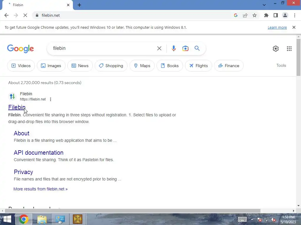The width and height of the screenshot is (301, 225).
Task: Open the on-screen keyboard tray icon
Action: pos(242,219)
